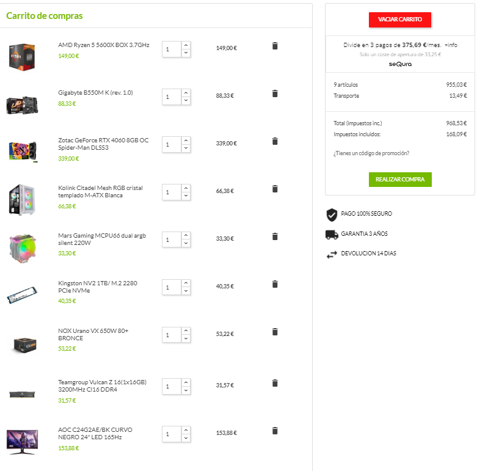Delete Teamgroup Vulcan Z RAM item
Image resolution: width=477 pixels, height=471 pixels.
275,383
